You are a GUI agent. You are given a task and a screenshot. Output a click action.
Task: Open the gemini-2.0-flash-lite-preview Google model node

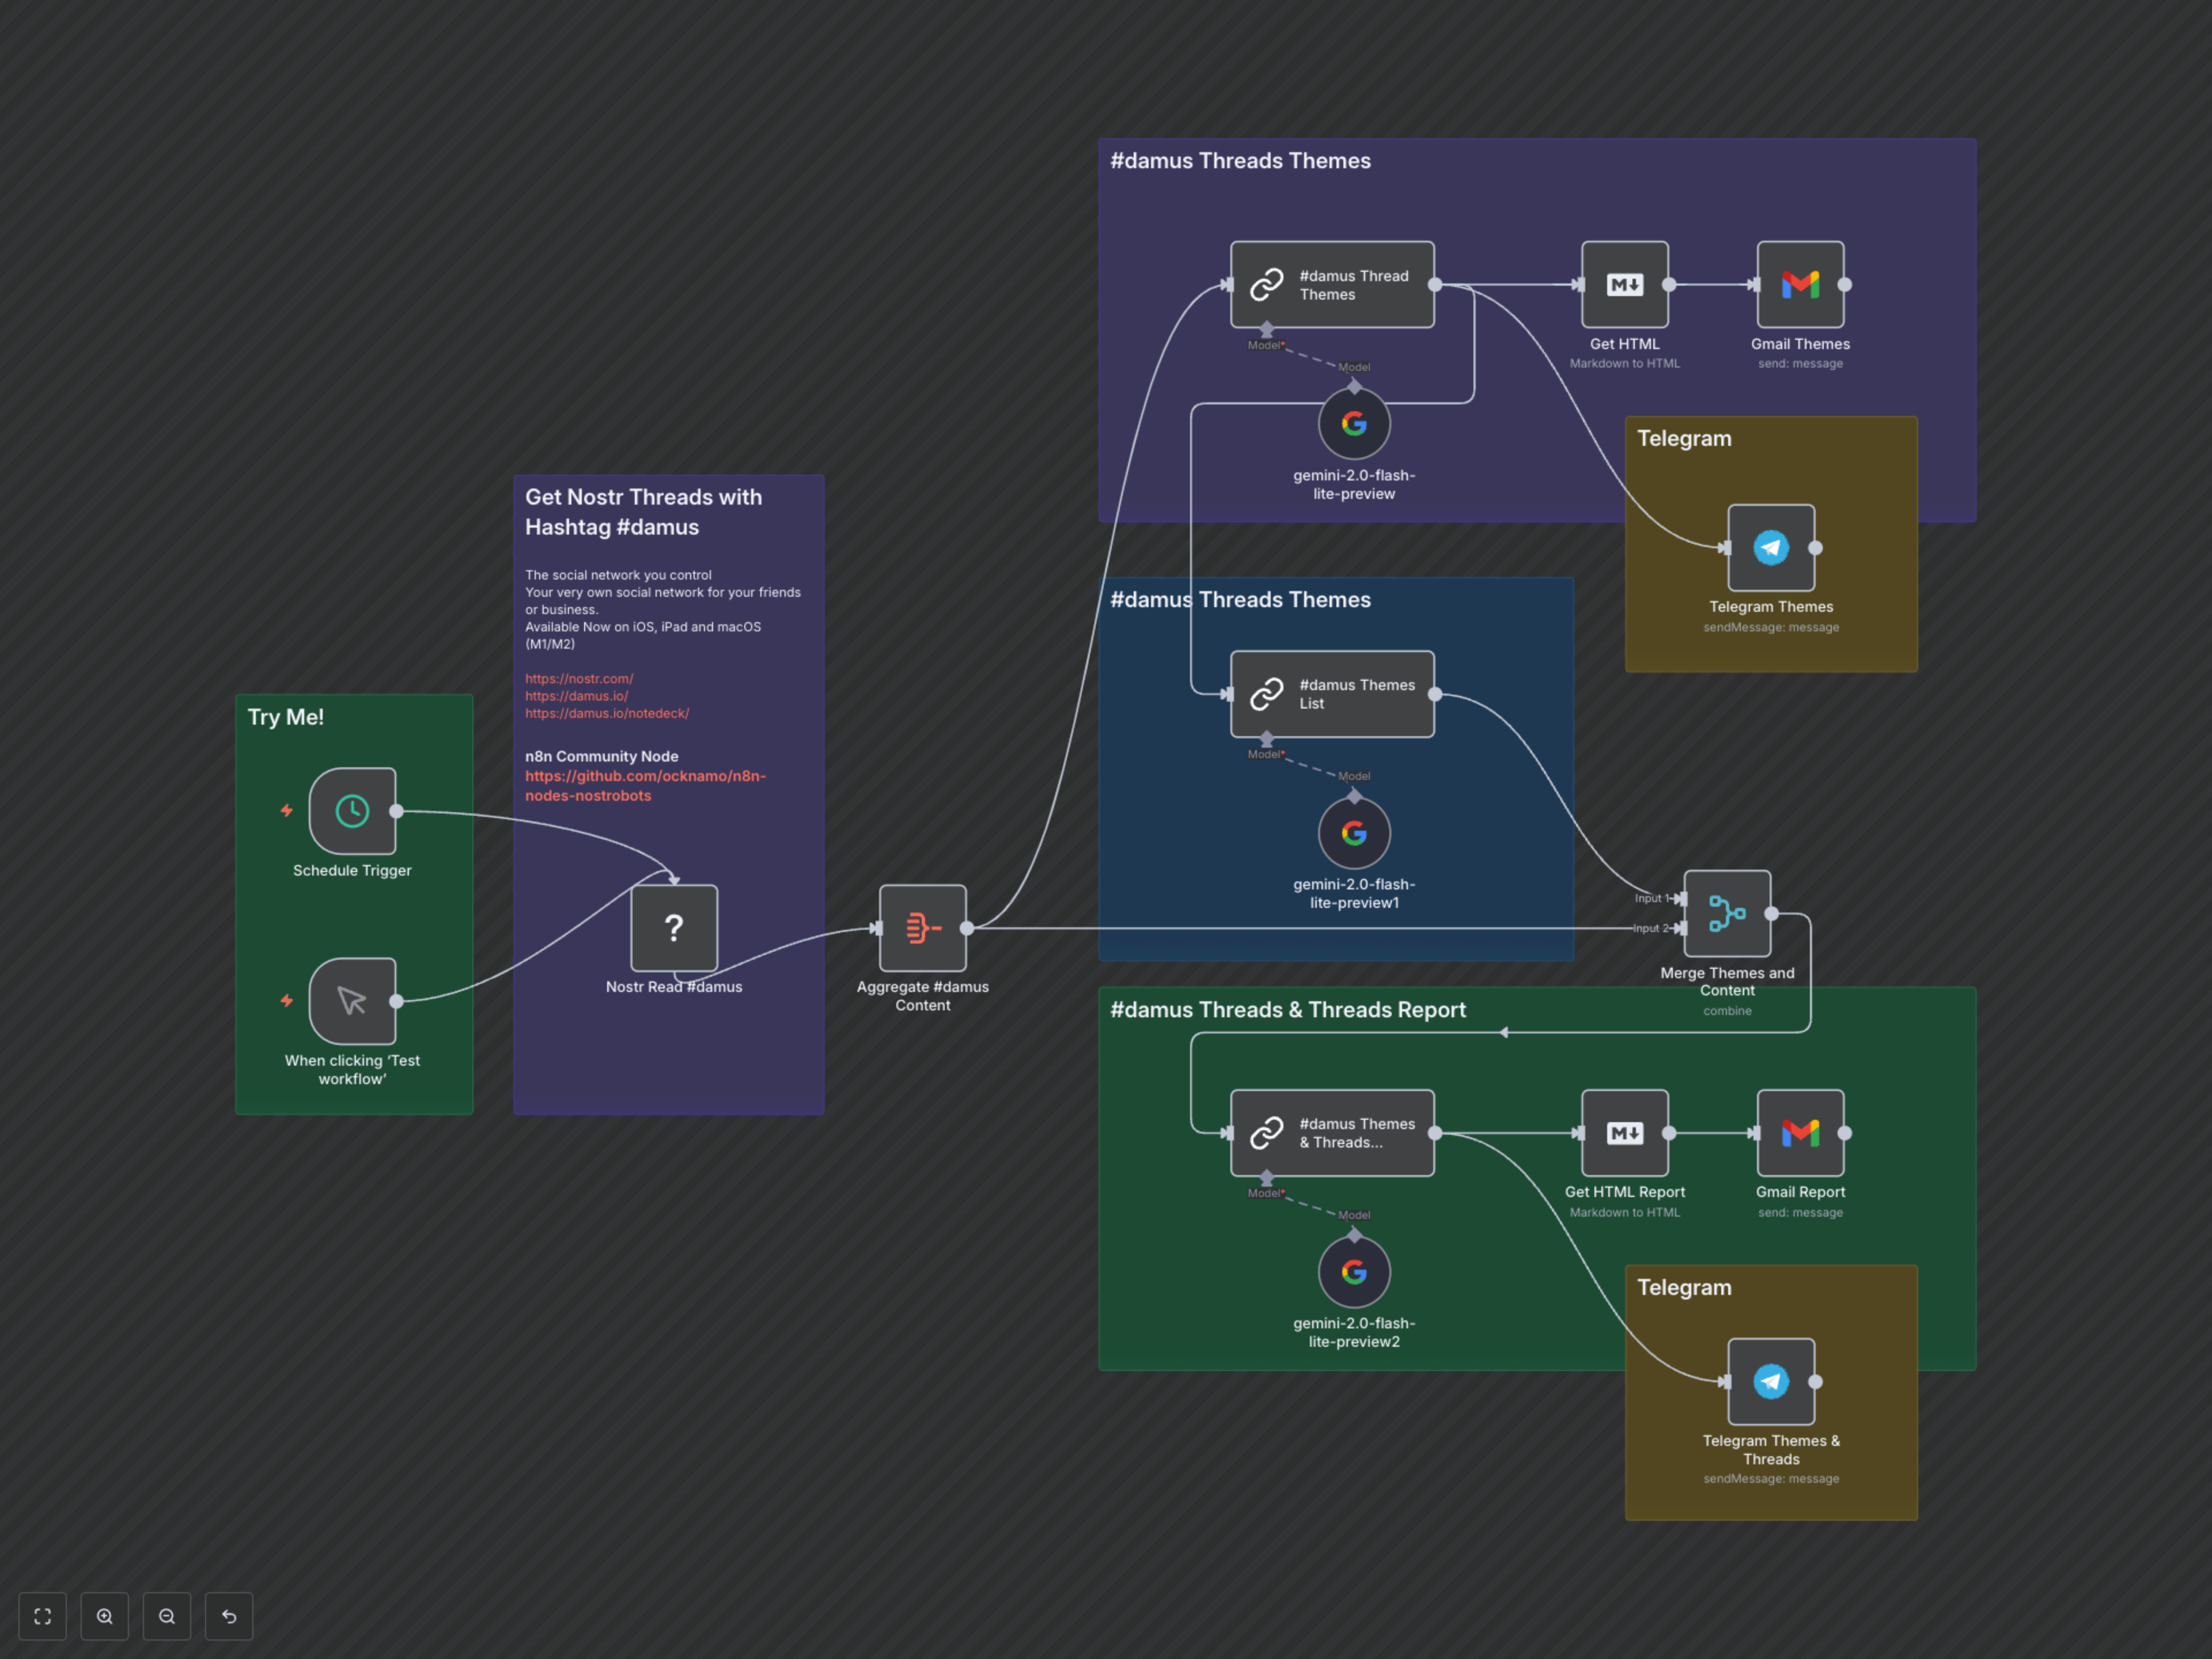pyautogui.click(x=1353, y=423)
